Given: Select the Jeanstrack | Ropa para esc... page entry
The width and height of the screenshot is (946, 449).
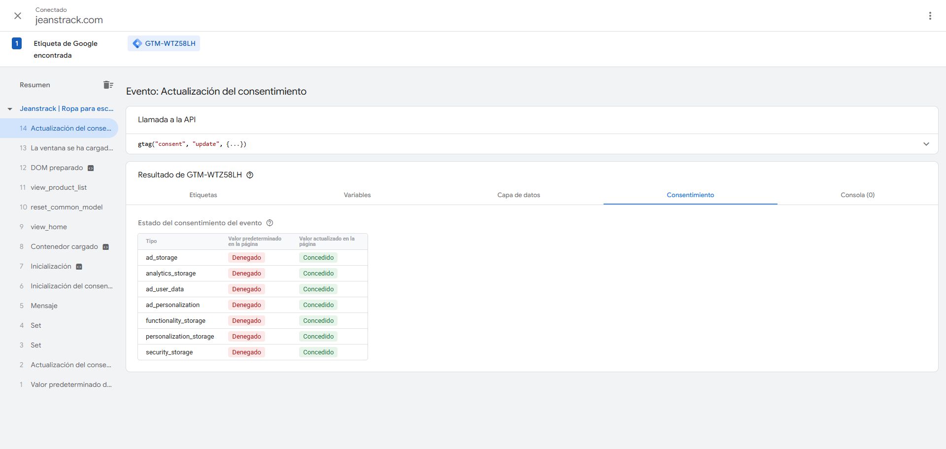Looking at the screenshot, I should 67,108.
